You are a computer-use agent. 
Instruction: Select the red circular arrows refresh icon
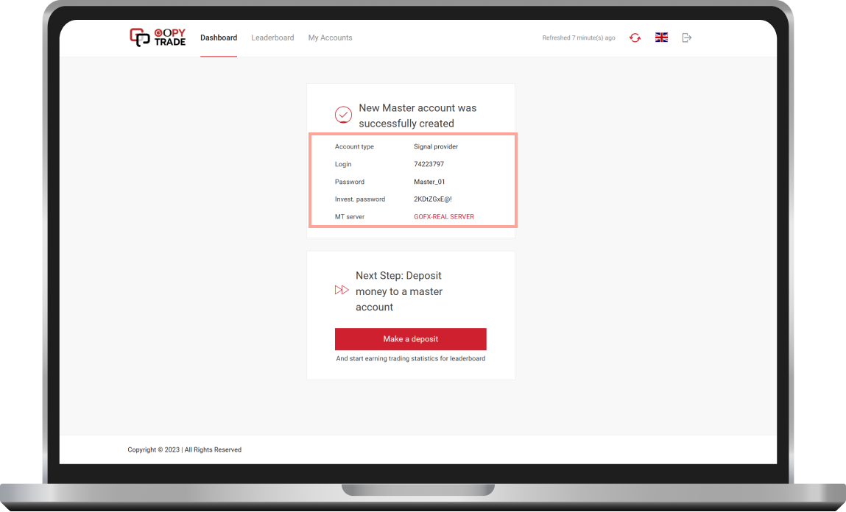(635, 38)
